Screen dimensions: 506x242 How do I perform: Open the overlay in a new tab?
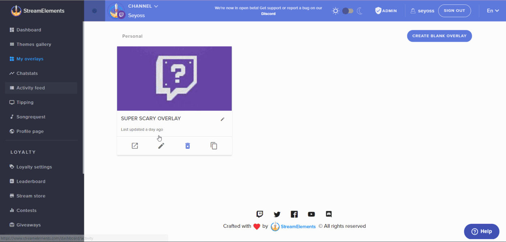(x=135, y=145)
